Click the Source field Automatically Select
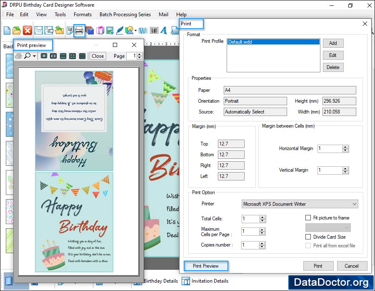Screen dimensions: 375x291 (255, 112)
